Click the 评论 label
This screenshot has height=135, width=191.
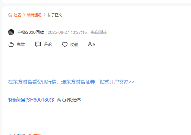[48, 44]
